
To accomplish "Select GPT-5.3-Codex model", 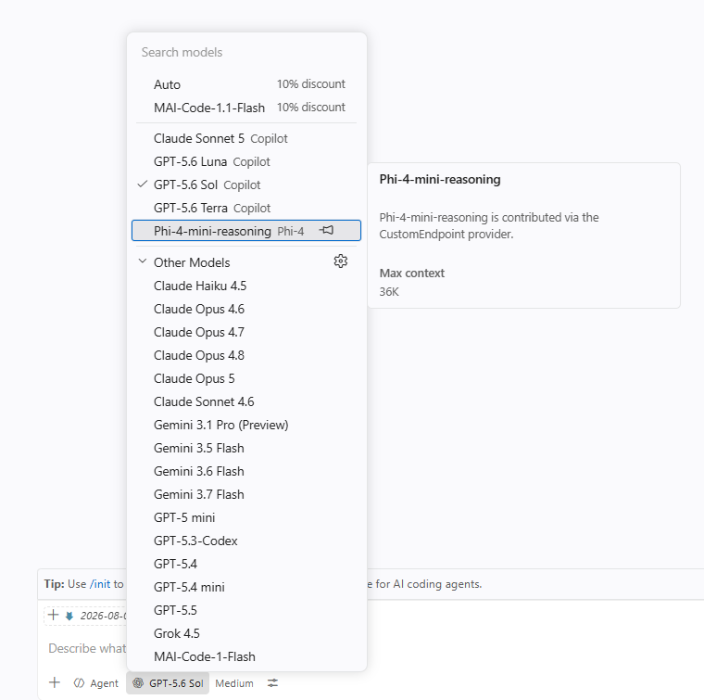I will coord(246,541).
